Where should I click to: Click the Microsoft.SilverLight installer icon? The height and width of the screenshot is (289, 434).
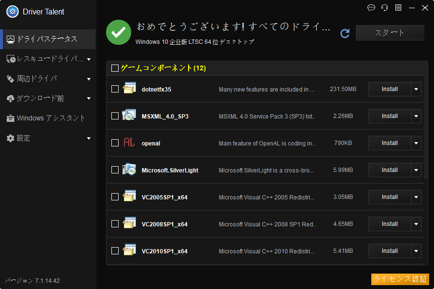point(129,169)
